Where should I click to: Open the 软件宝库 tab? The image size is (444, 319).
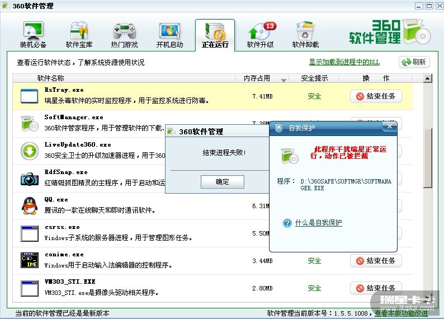coord(79,35)
